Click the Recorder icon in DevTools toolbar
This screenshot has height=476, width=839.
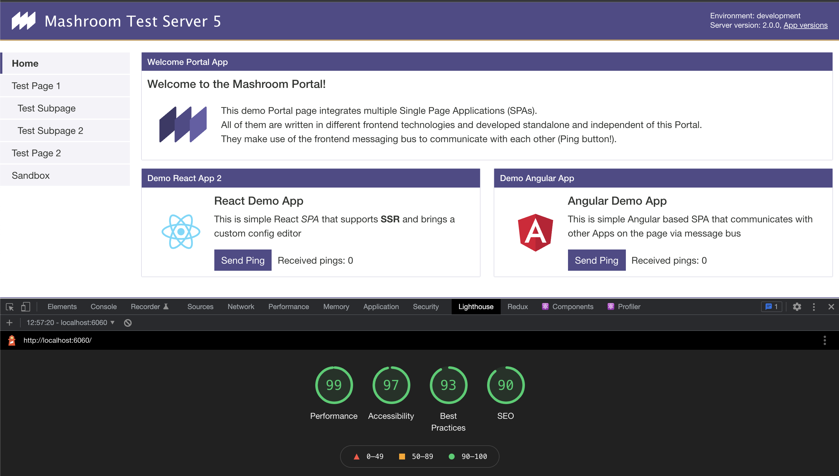pyautogui.click(x=167, y=306)
